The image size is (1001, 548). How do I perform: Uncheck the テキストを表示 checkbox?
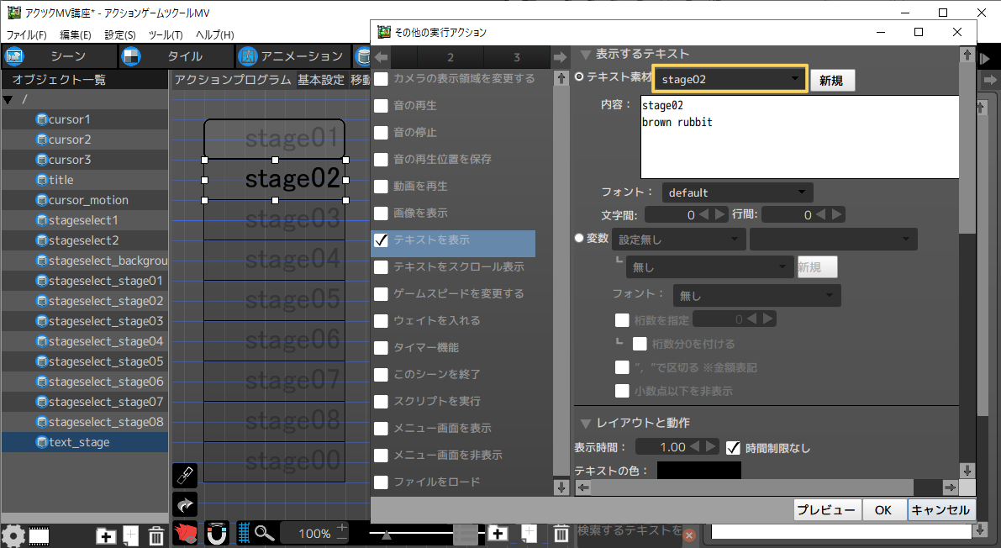coord(382,240)
